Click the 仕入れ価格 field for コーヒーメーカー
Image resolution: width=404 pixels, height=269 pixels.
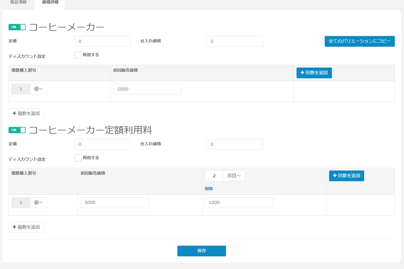pos(234,41)
